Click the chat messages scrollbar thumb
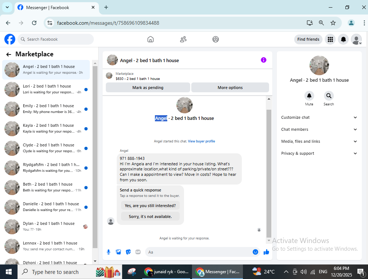Image resolution: width=368 pixels, height=279 pixels. (x=269, y=174)
